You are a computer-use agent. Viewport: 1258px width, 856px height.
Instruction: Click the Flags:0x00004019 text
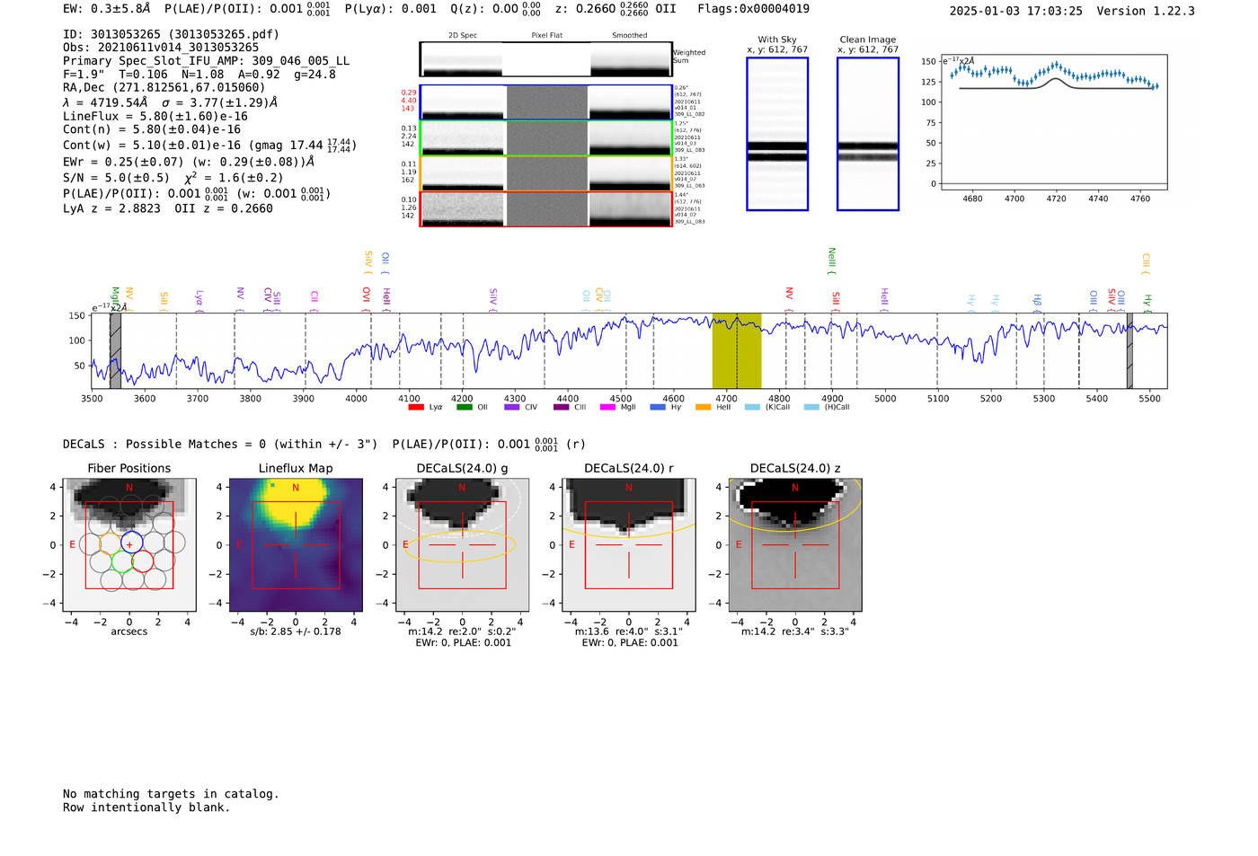point(753,9)
